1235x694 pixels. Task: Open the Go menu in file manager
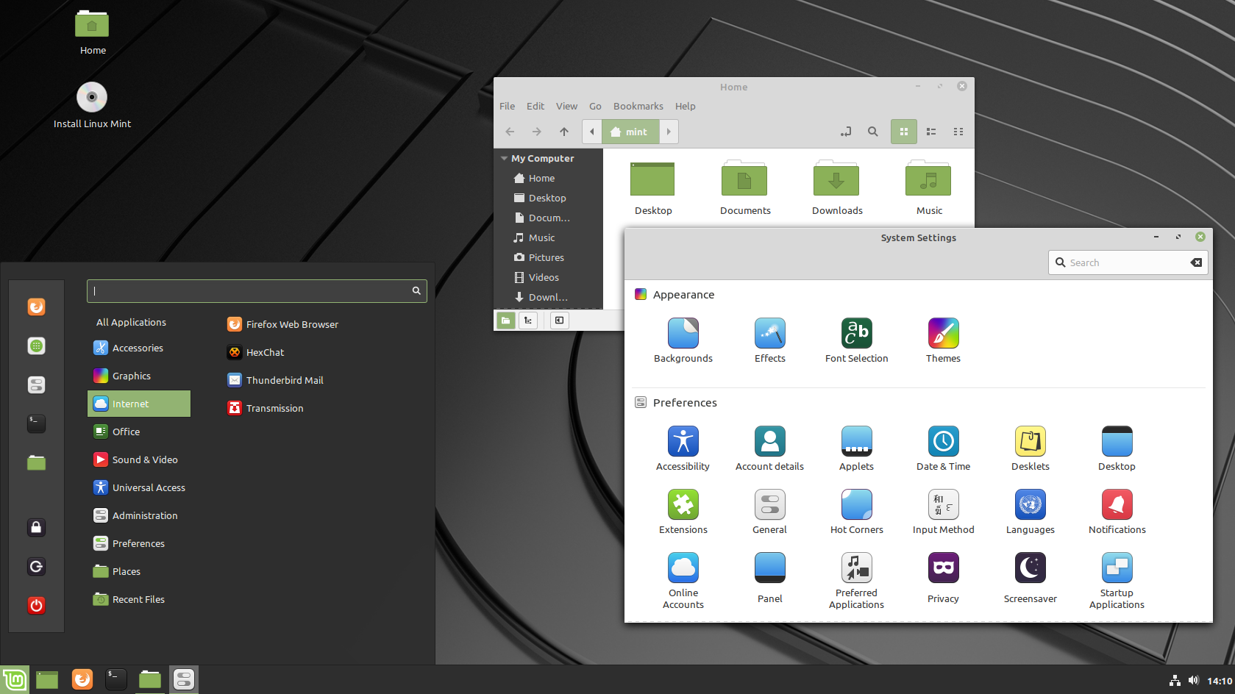[595, 106]
